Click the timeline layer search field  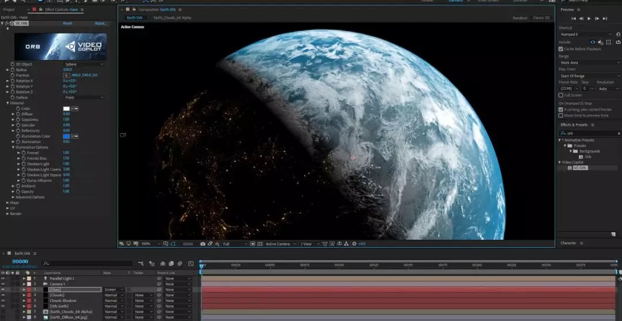[88, 263]
